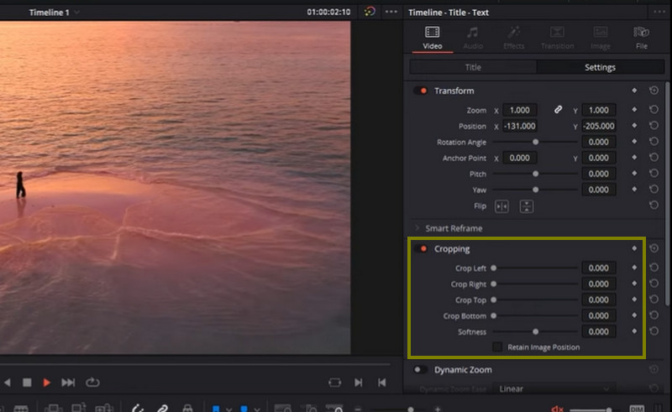Image resolution: width=672 pixels, height=412 pixels.
Task: Toggle the Cropping section on or off
Action: (420, 249)
